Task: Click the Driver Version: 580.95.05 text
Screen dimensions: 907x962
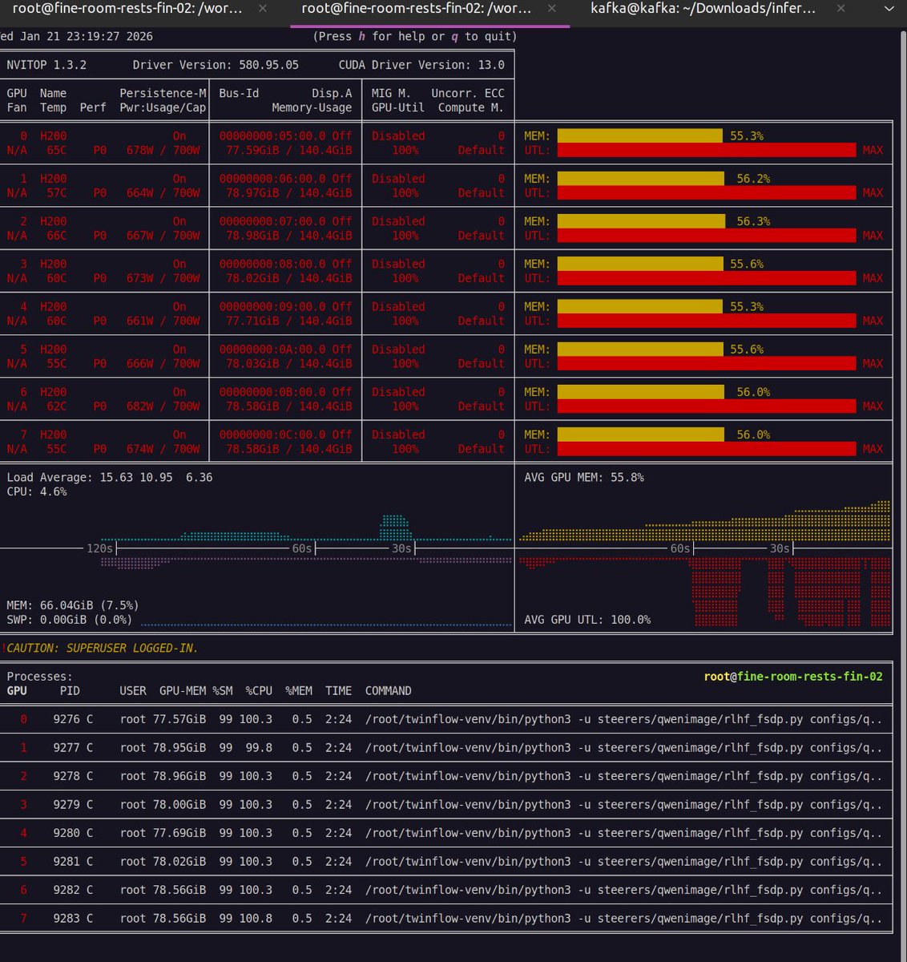Action: click(x=216, y=65)
